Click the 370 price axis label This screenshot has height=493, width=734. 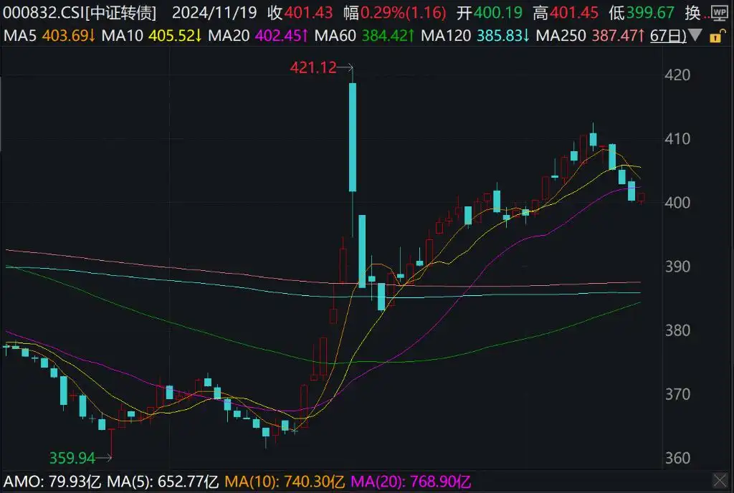pyautogui.click(x=677, y=394)
